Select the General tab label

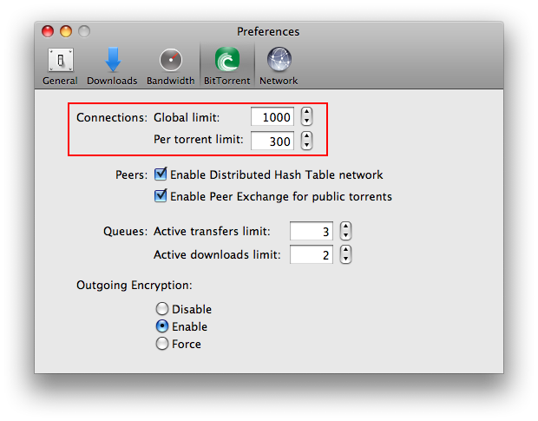(60, 81)
